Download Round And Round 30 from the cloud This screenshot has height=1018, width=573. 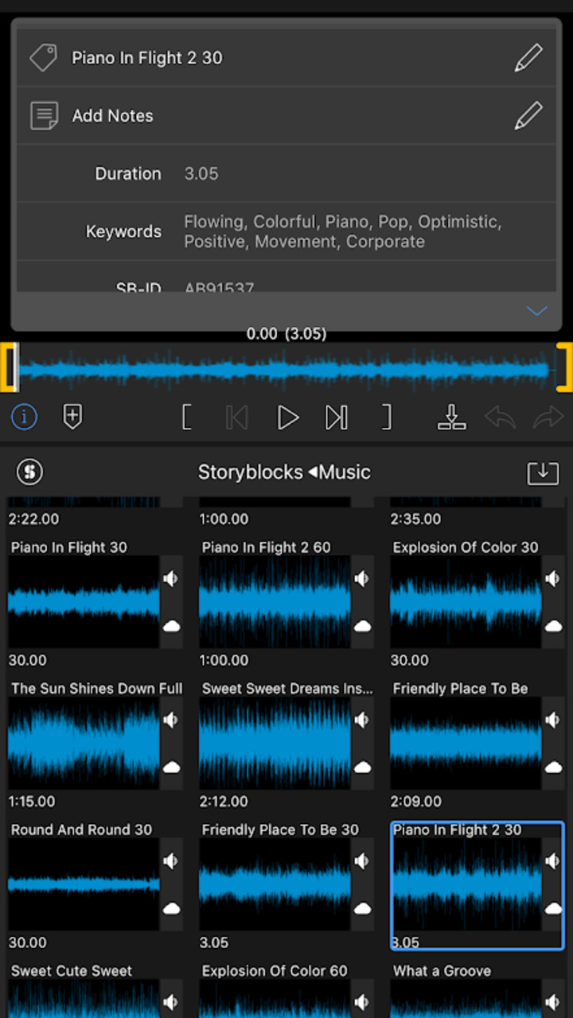point(171,908)
